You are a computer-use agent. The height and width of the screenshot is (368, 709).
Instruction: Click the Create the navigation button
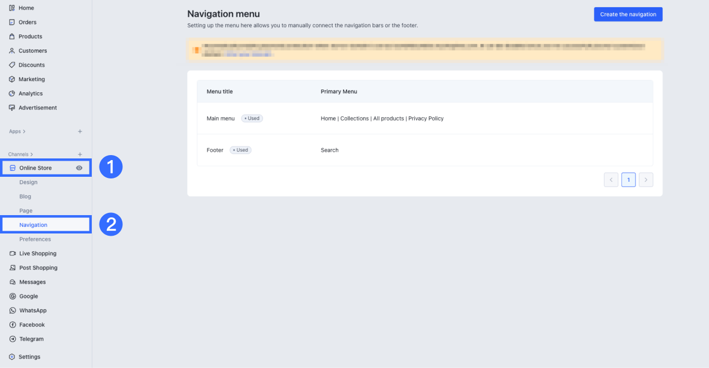(x=628, y=14)
